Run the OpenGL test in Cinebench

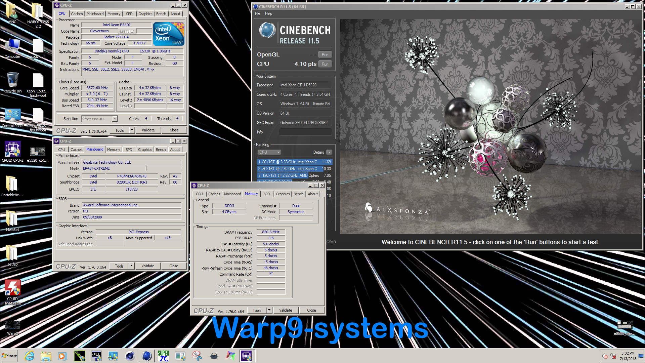tap(325, 55)
